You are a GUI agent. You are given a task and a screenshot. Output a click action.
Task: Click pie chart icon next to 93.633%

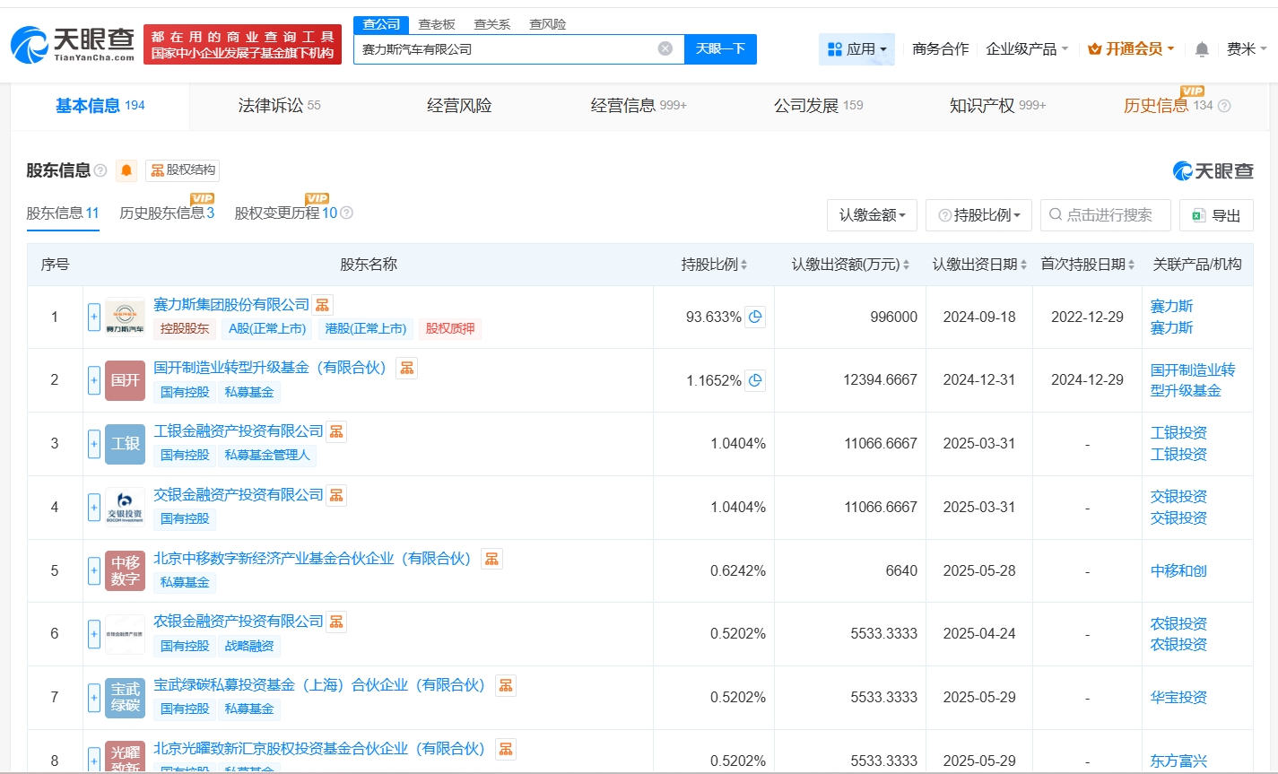click(x=755, y=317)
